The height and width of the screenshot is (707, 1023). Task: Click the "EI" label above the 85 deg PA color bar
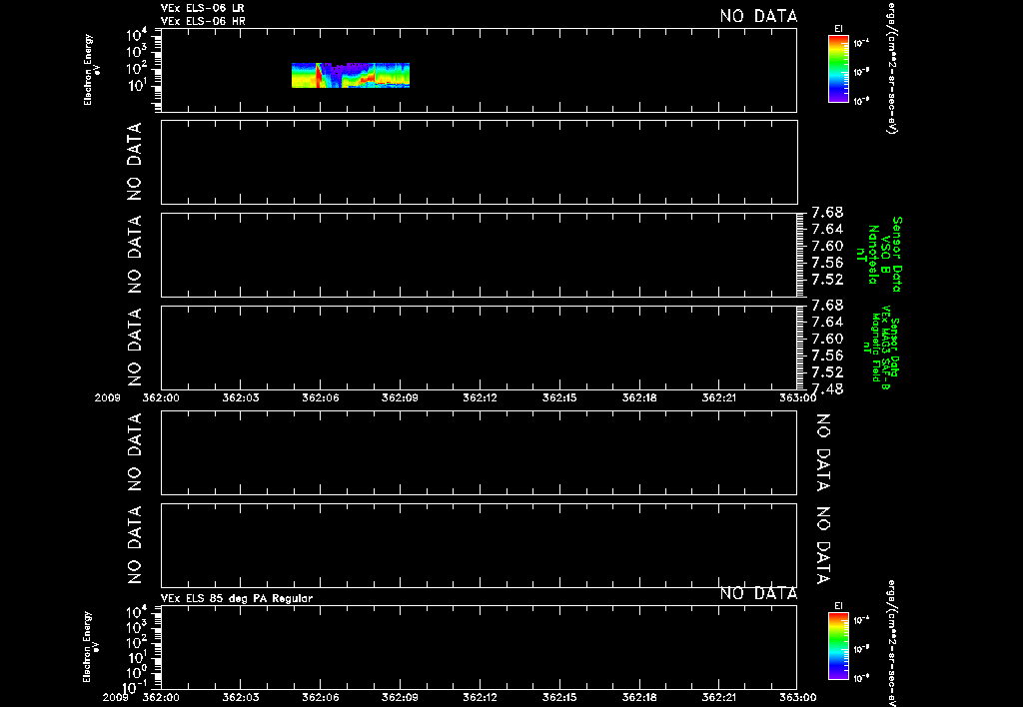(x=838, y=606)
